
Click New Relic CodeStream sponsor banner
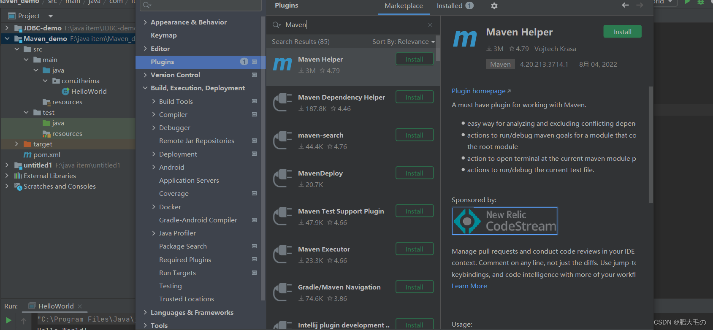pyautogui.click(x=505, y=221)
